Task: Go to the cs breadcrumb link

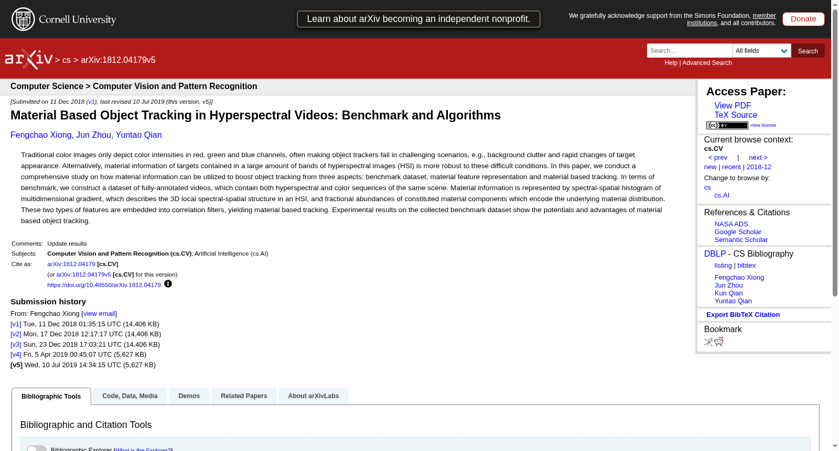Action: pos(67,60)
